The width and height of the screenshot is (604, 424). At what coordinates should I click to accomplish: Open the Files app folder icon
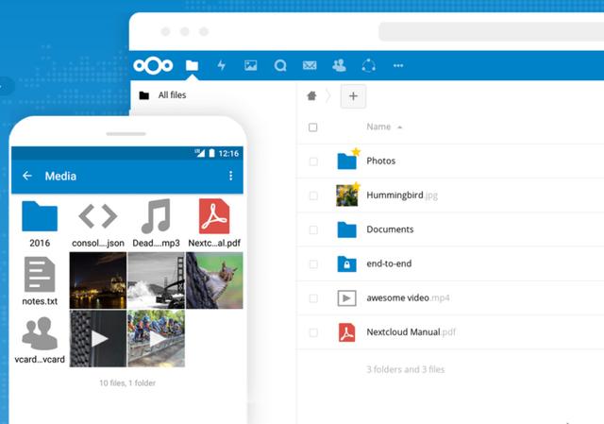[x=192, y=65]
